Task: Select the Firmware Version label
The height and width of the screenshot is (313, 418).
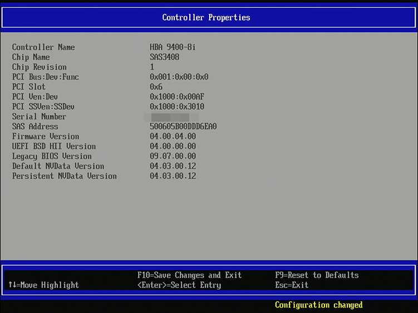Action: [x=46, y=136]
